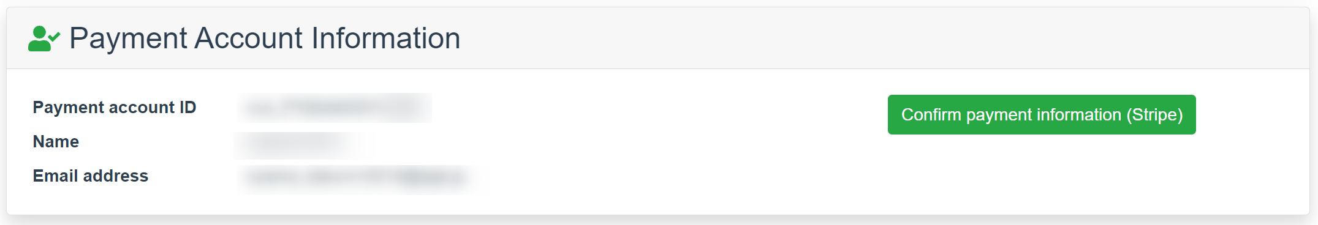
Task: Select the Payment Account Information heading
Action: pos(265,39)
